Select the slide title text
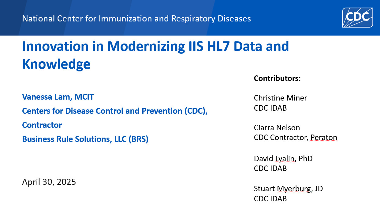Image resolution: width=380 pixels, height=213 pixels. point(155,46)
